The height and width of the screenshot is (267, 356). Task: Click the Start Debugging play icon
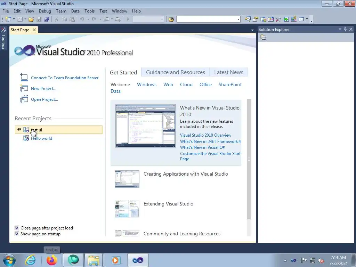pyautogui.click(x=128, y=19)
